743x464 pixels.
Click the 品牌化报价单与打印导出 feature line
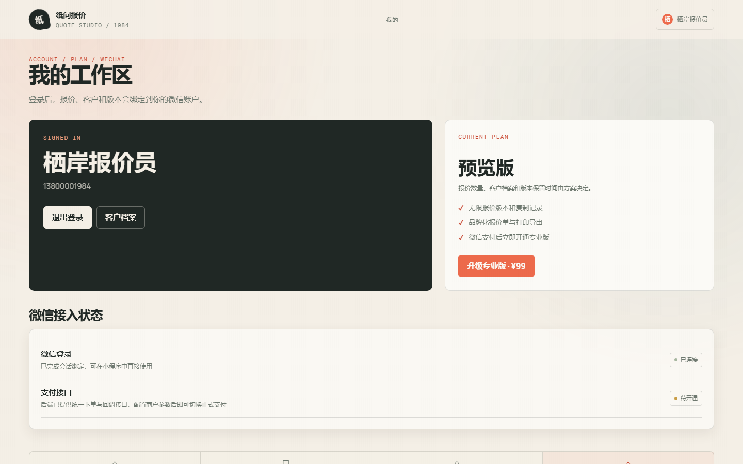coord(506,222)
